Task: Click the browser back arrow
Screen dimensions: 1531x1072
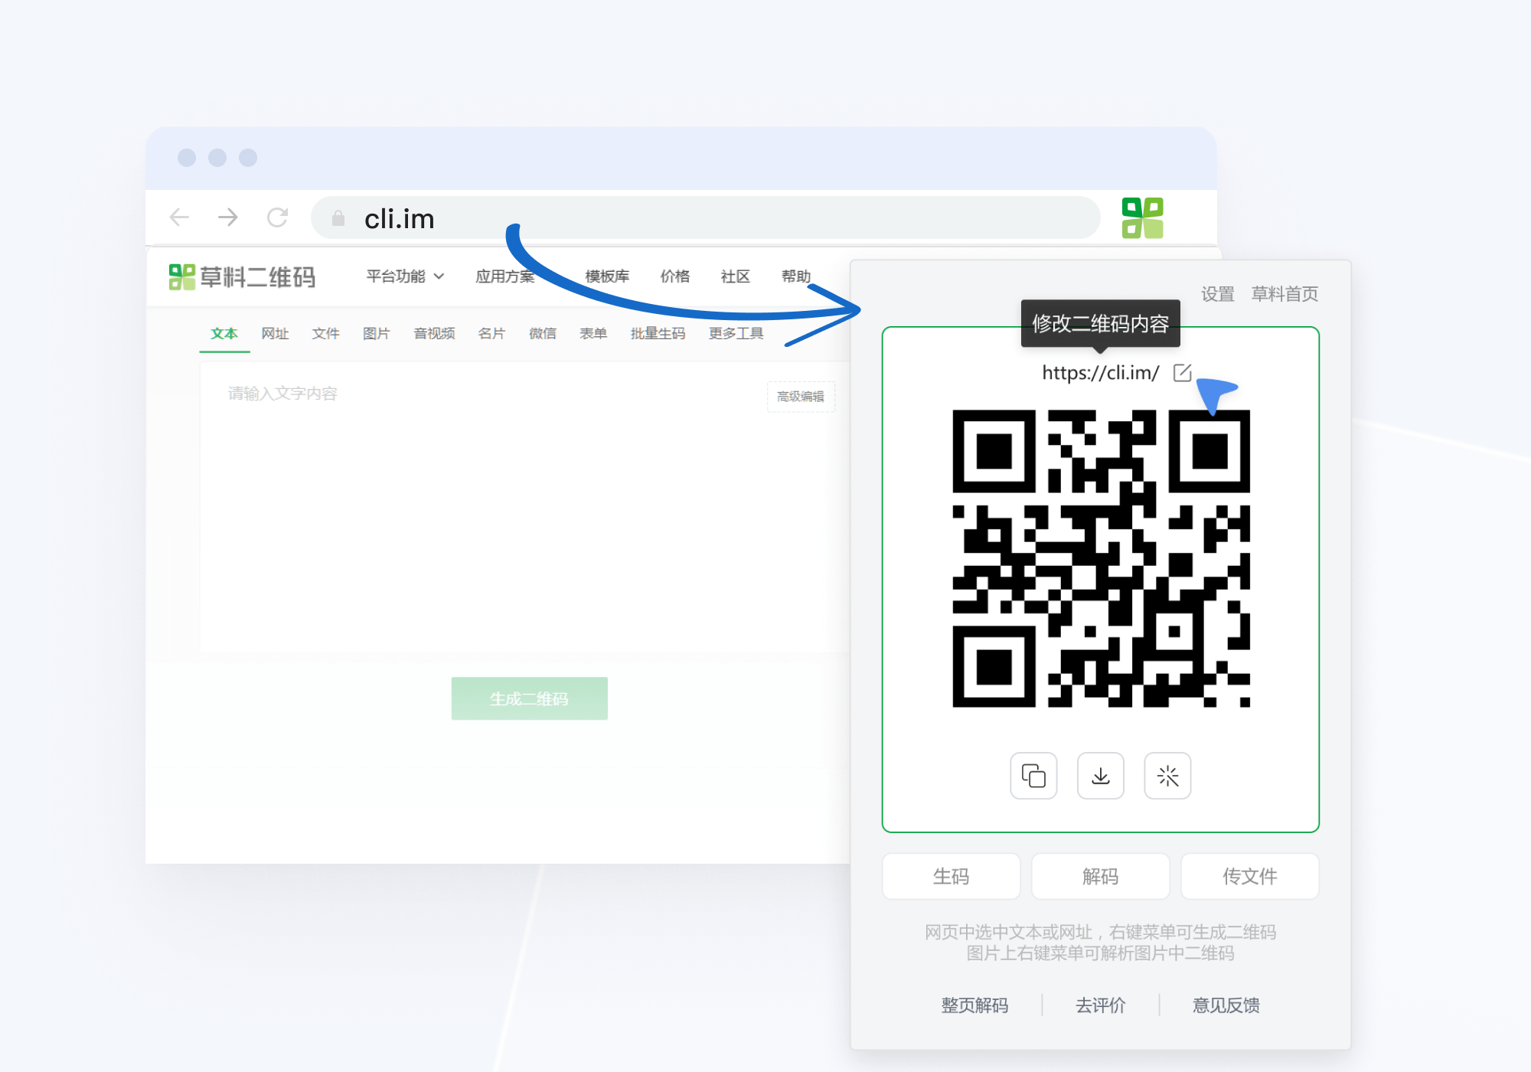Action: pyautogui.click(x=179, y=217)
